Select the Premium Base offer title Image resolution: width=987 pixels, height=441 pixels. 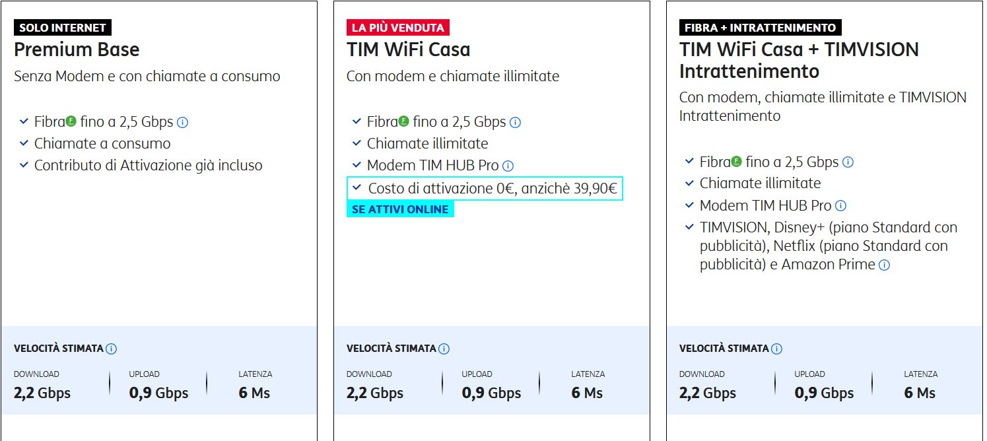(x=77, y=50)
